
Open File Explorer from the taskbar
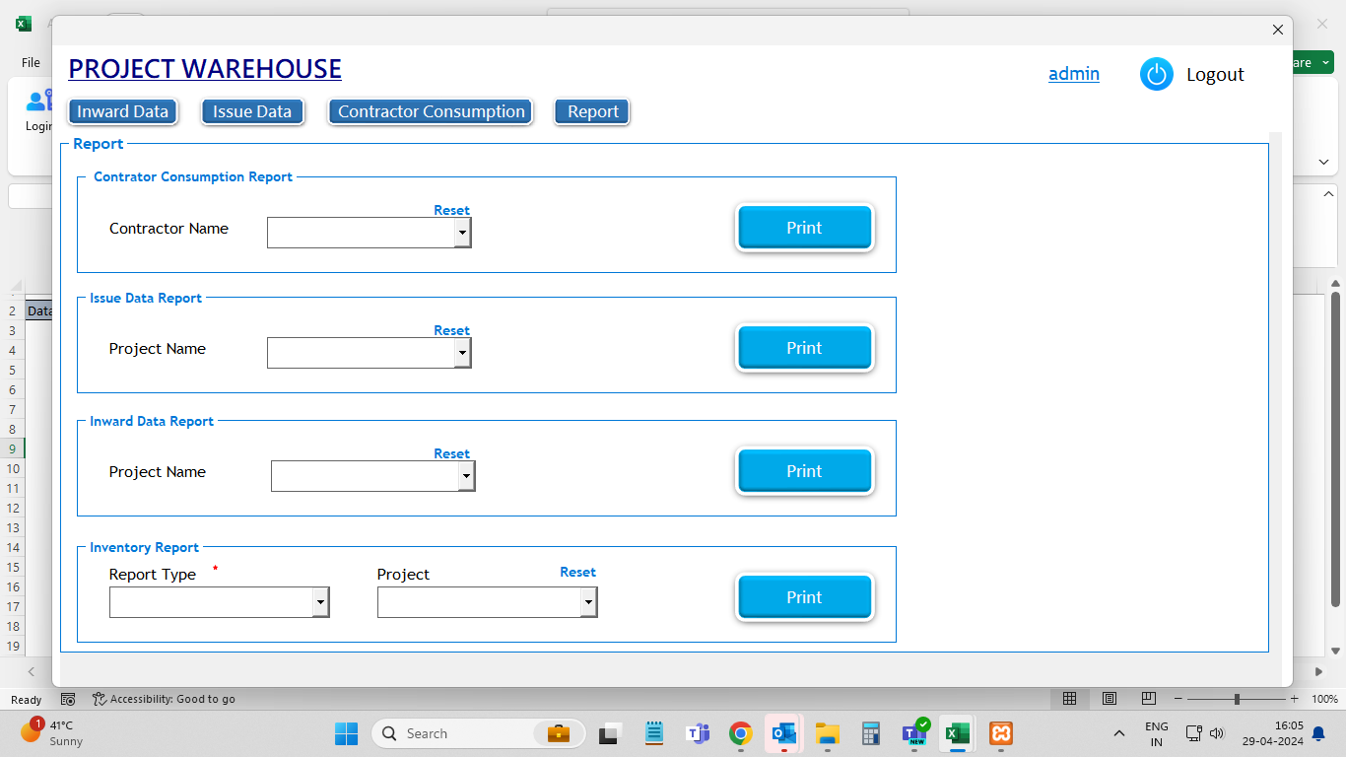pyautogui.click(x=827, y=733)
